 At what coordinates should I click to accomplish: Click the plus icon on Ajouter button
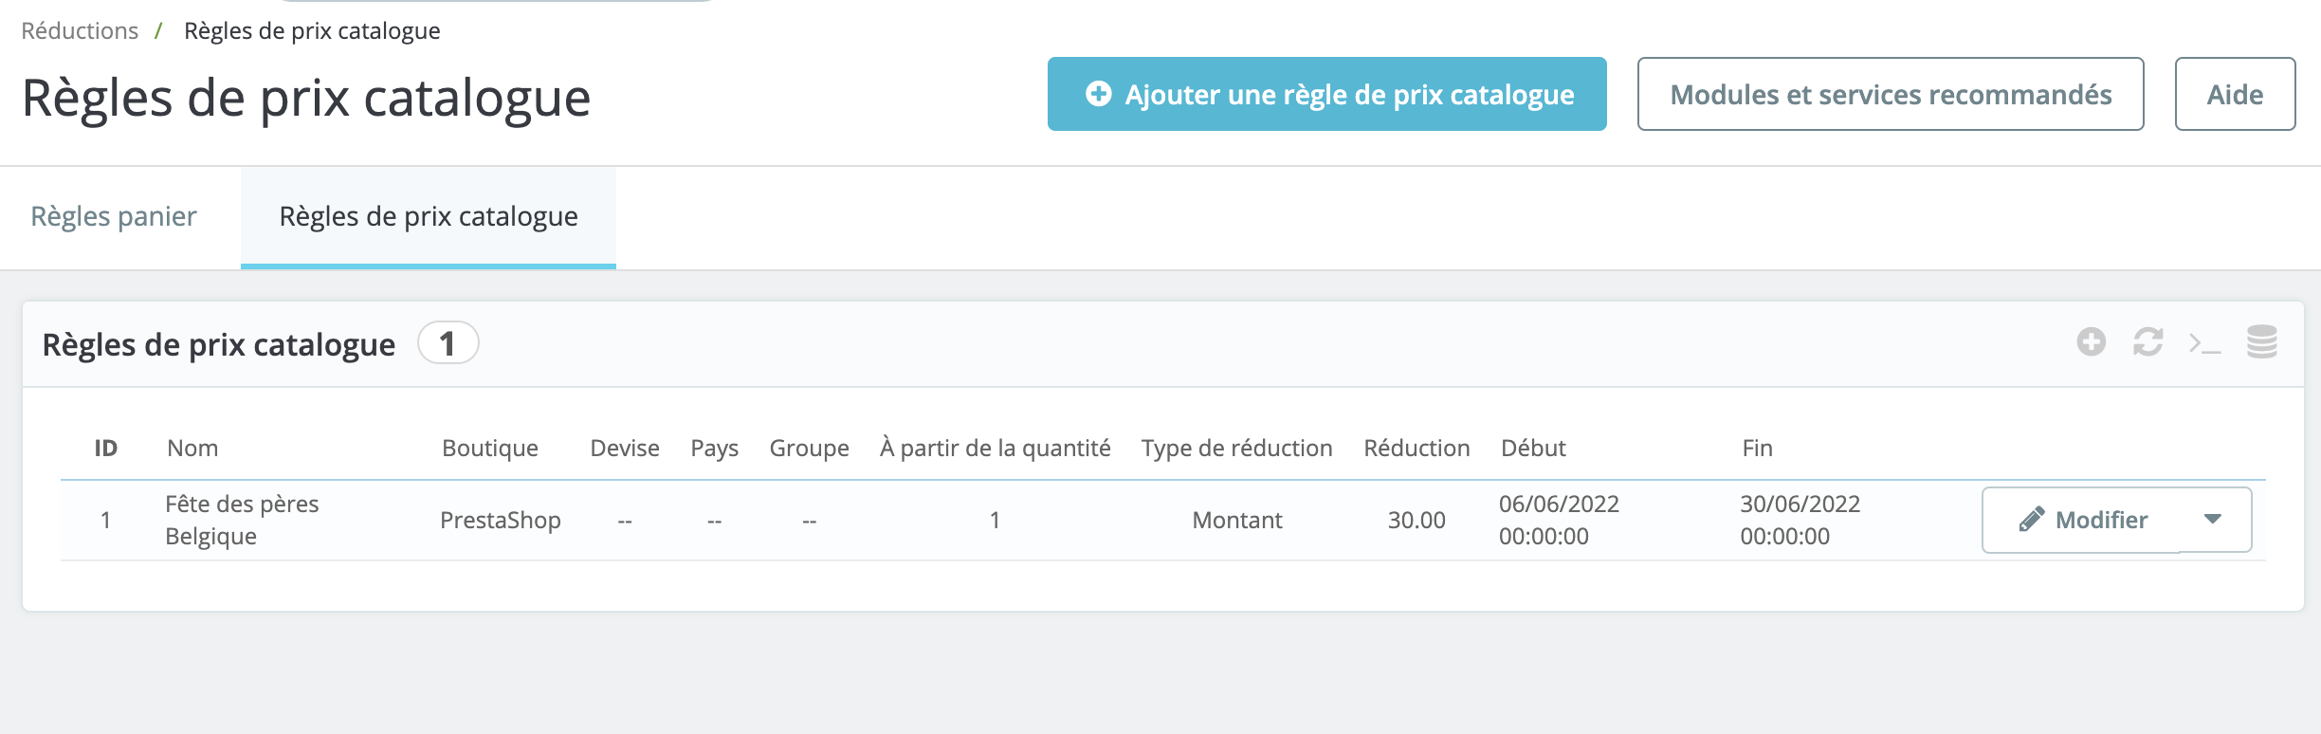pyautogui.click(x=1098, y=94)
